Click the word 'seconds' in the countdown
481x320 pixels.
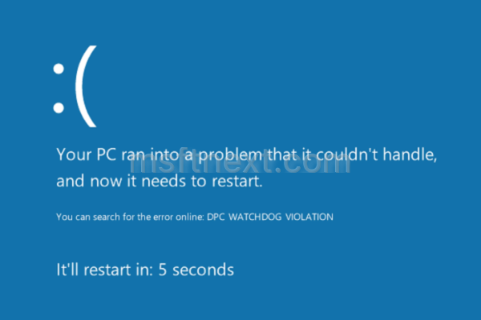click(x=203, y=270)
